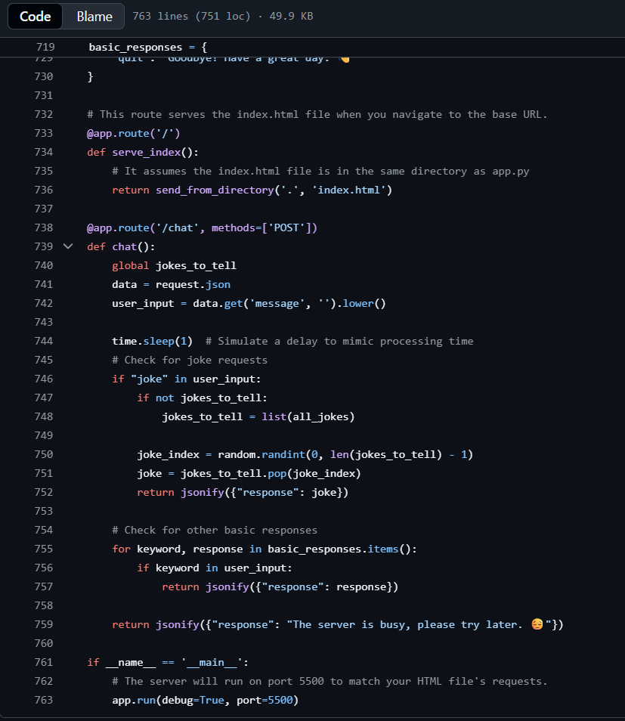Viewport: 625px width, 721px height.
Task: Select the Code tab
Action: pyautogui.click(x=35, y=16)
